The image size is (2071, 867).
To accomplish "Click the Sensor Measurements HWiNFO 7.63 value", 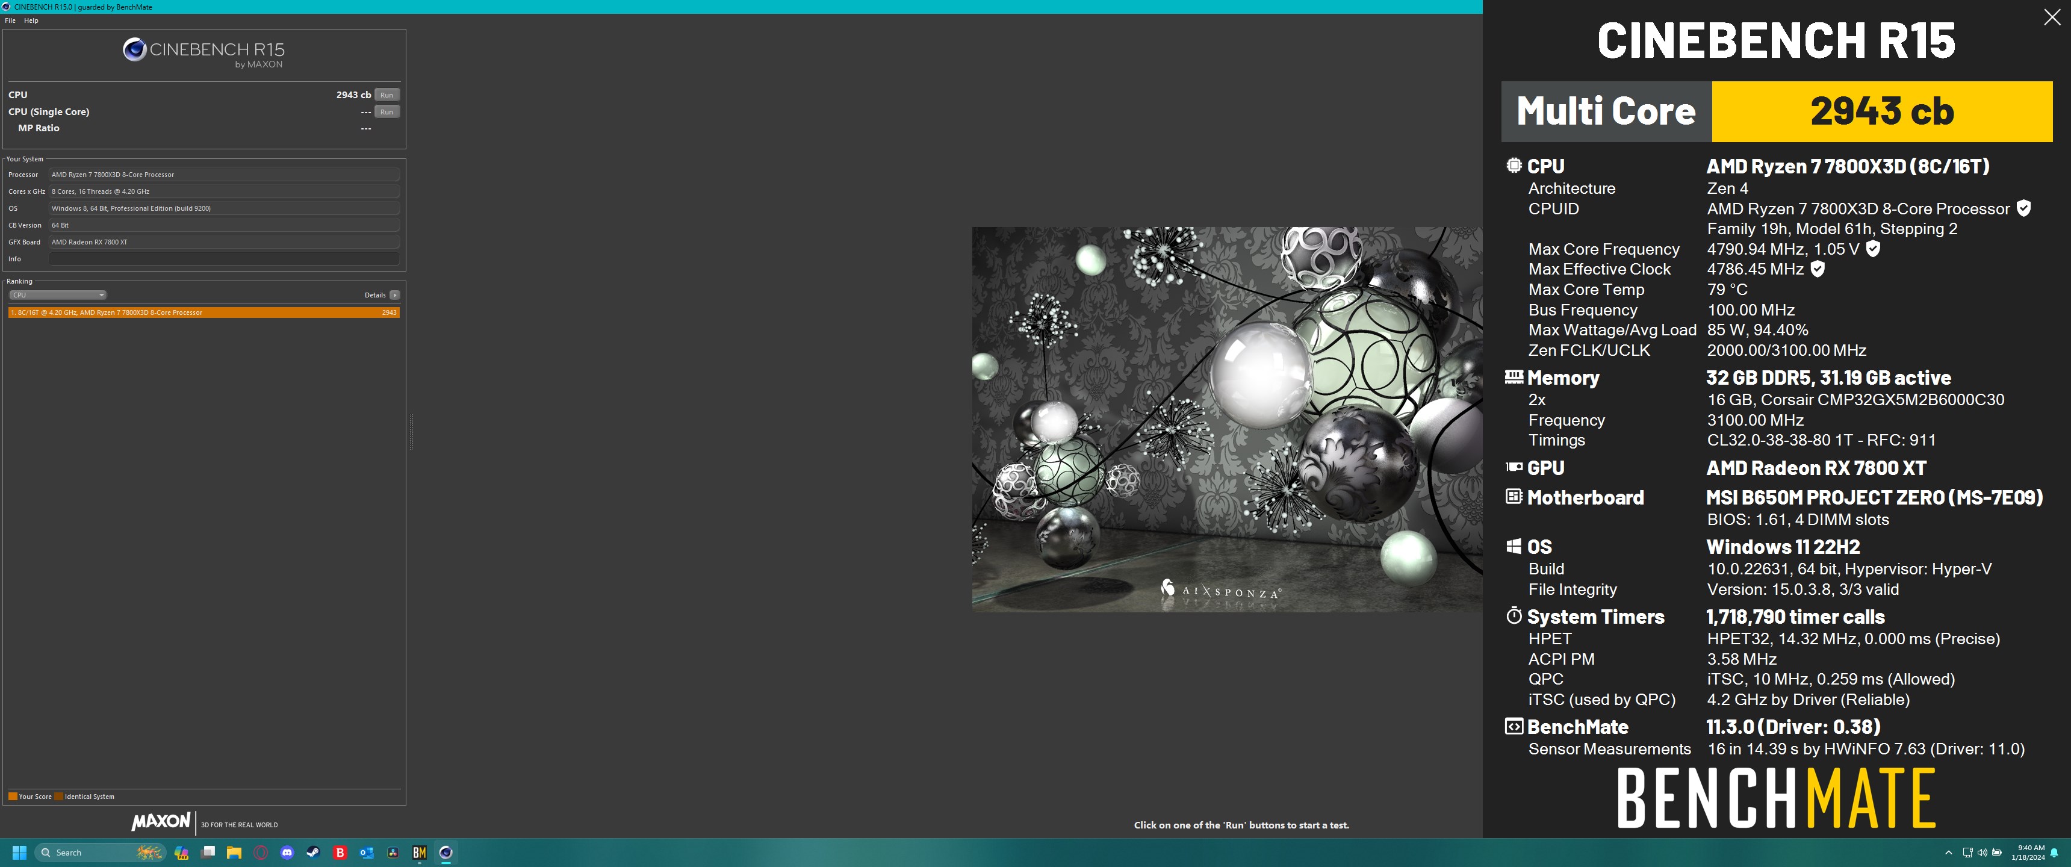I will click(x=1865, y=749).
